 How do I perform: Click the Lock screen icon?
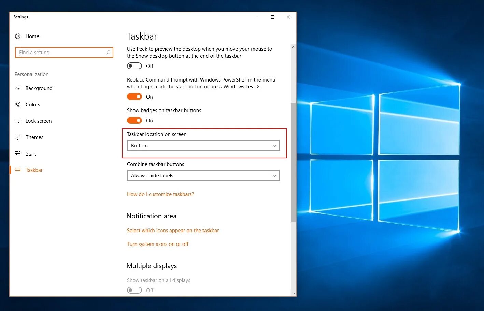point(18,121)
